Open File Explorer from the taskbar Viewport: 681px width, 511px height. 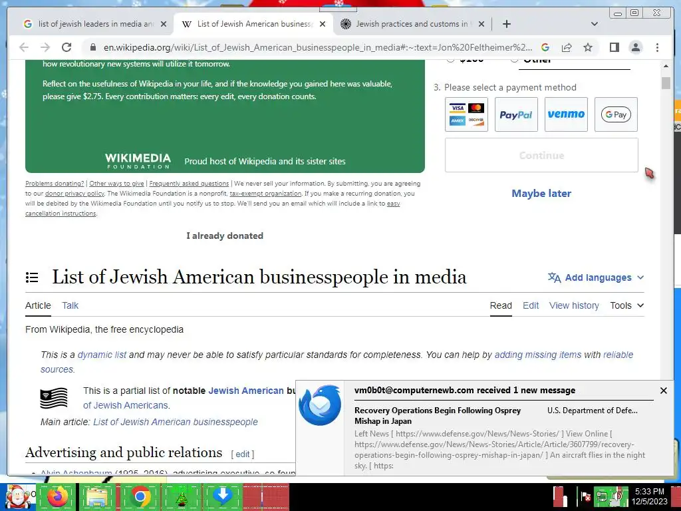98,497
